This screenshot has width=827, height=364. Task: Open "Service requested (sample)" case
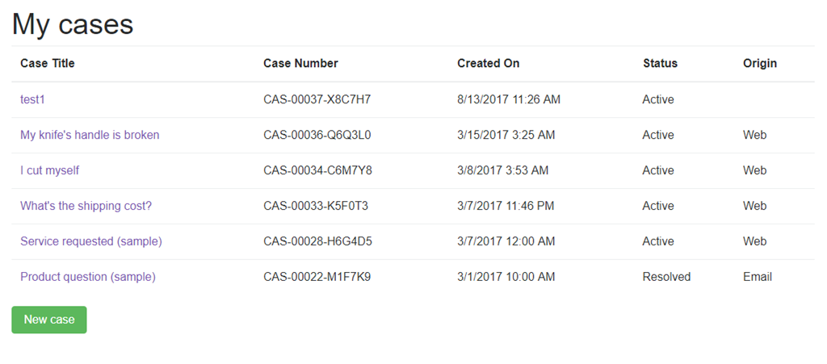[x=90, y=241]
